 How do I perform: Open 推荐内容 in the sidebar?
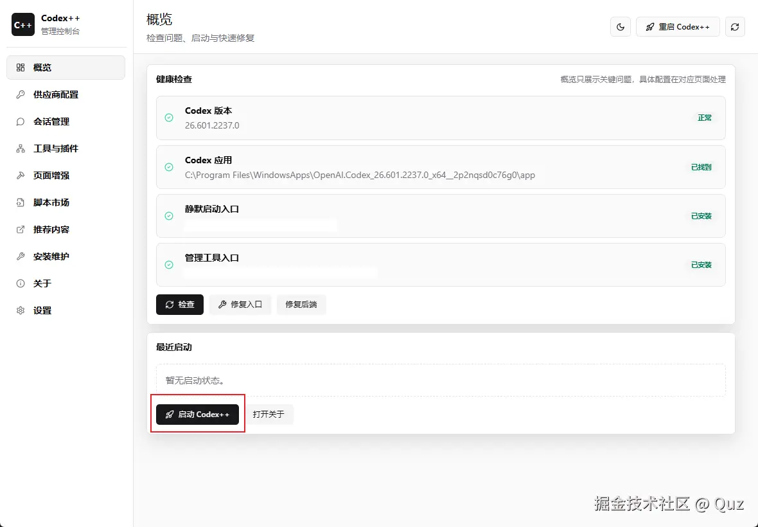point(66,229)
